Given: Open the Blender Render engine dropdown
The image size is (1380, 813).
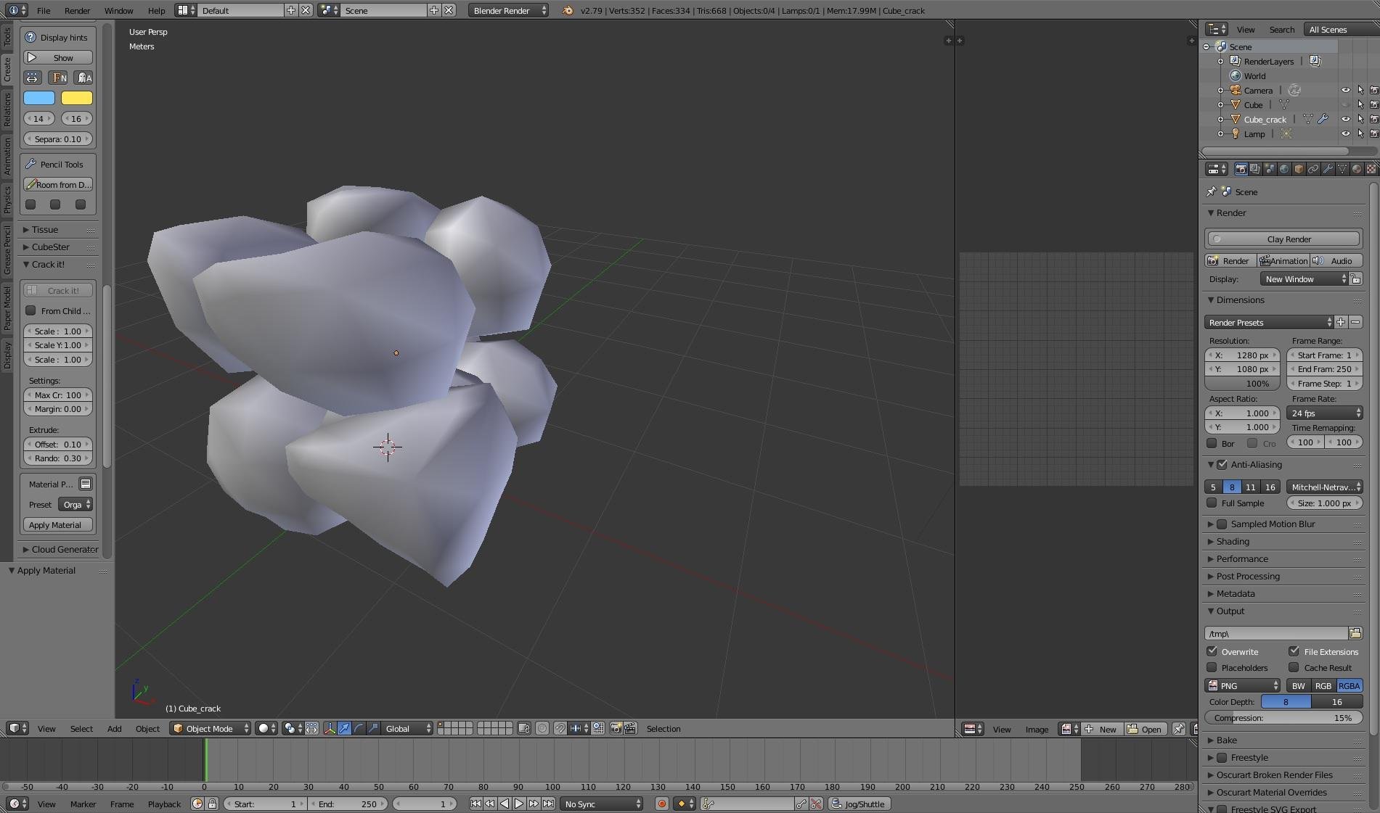Looking at the screenshot, I should [x=508, y=10].
